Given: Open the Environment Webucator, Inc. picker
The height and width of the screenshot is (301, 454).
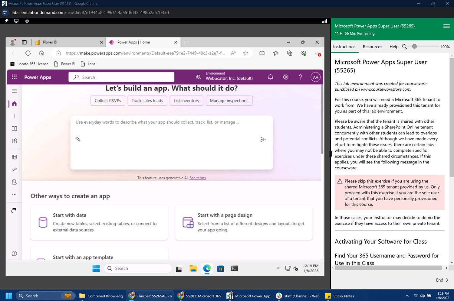Looking at the screenshot, I should click(x=224, y=76).
